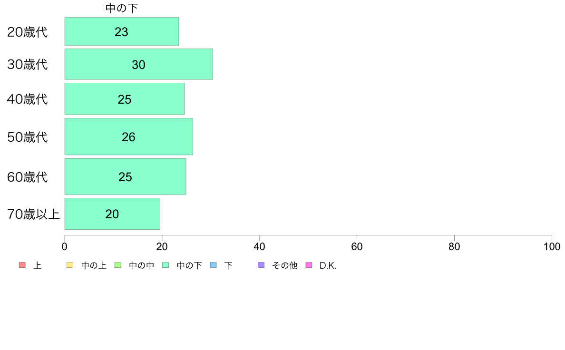Click the blue 下 legend swatch
The width and height of the screenshot is (565, 350).
pyautogui.click(x=214, y=265)
